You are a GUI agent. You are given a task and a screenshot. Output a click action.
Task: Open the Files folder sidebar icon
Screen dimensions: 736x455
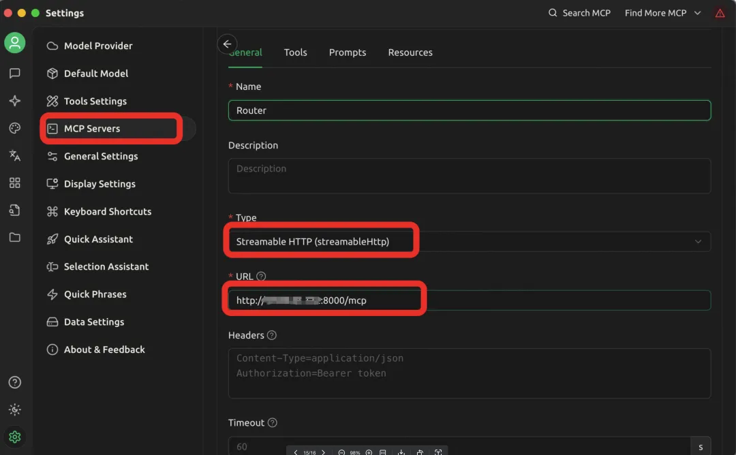pos(15,237)
